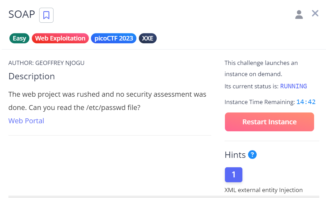
Task: Open the picoCTF 2023 event tag
Action: [114, 38]
